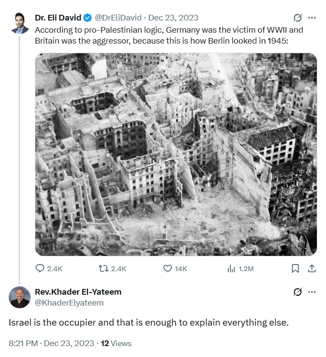Image resolution: width=326 pixels, height=357 pixels.
Task: Open the Dr. Eli David display name link
Action: pyautogui.click(x=58, y=18)
